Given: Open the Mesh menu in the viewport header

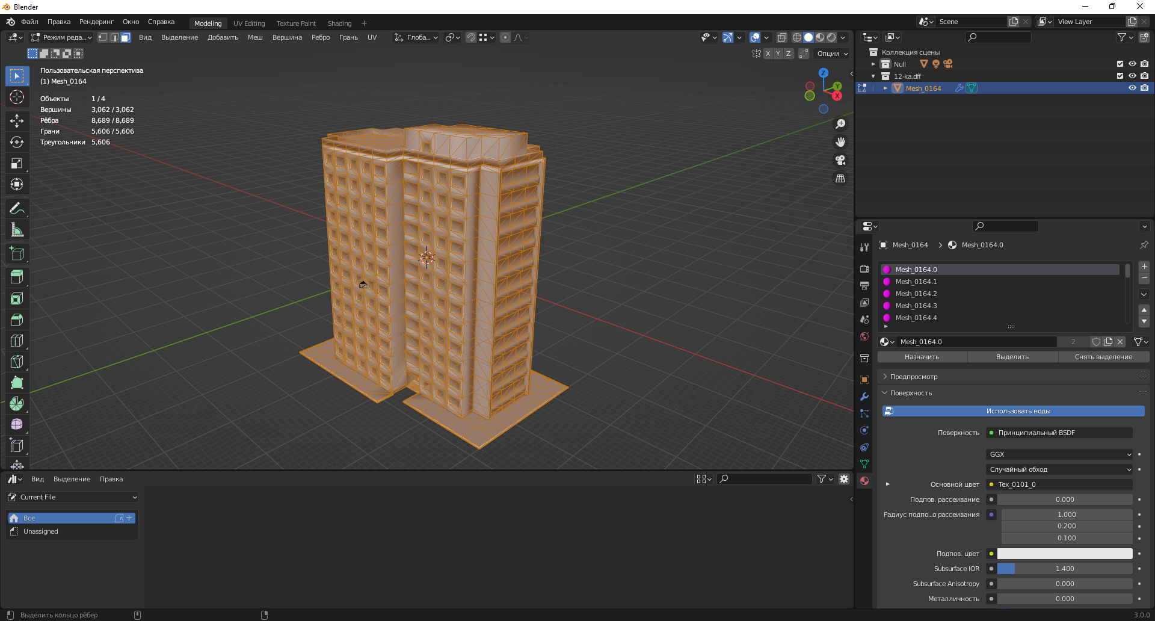Looking at the screenshot, I should tap(255, 37).
